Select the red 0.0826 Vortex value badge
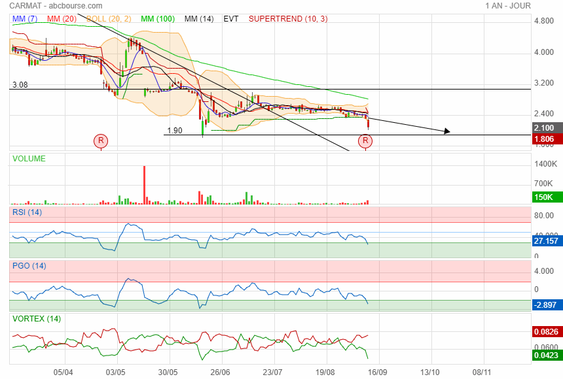This screenshot has height=379, width=563. click(x=547, y=332)
